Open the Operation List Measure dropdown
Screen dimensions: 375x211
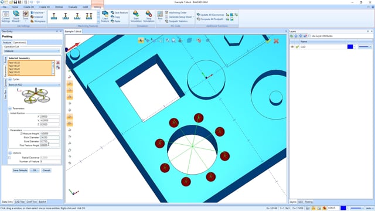[32, 51]
